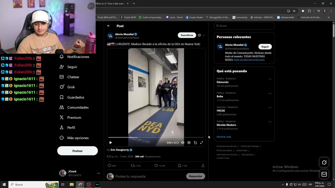Click the repost icon with 2 mil
This screenshot has width=335, height=188.
(x=133, y=166)
